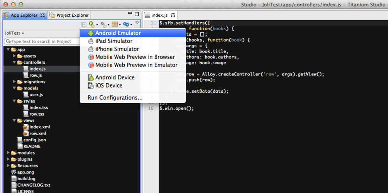Image resolution: width=388 pixels, height=193 pixels.
Task: Open the gears icon's dropdown arrow
Action: click(131, 25)
